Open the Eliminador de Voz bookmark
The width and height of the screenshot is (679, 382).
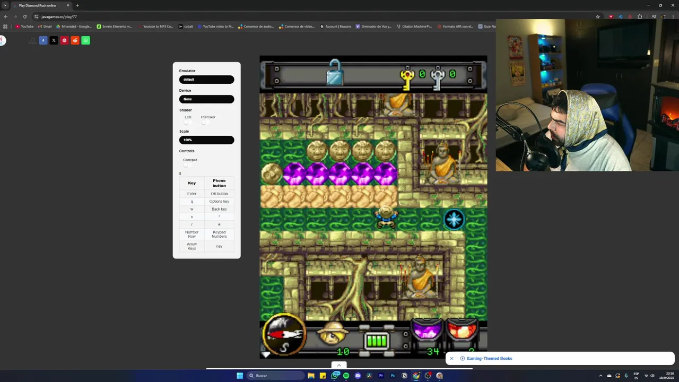click(373, 27)
